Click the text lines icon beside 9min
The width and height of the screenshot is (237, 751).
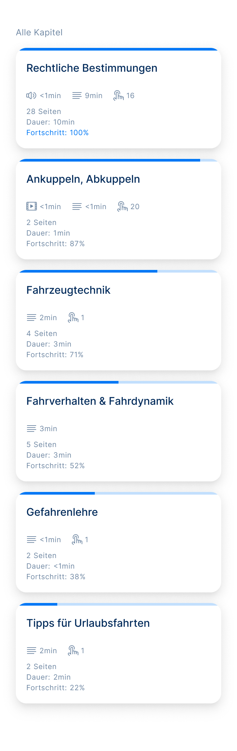[x=77, y=95]
